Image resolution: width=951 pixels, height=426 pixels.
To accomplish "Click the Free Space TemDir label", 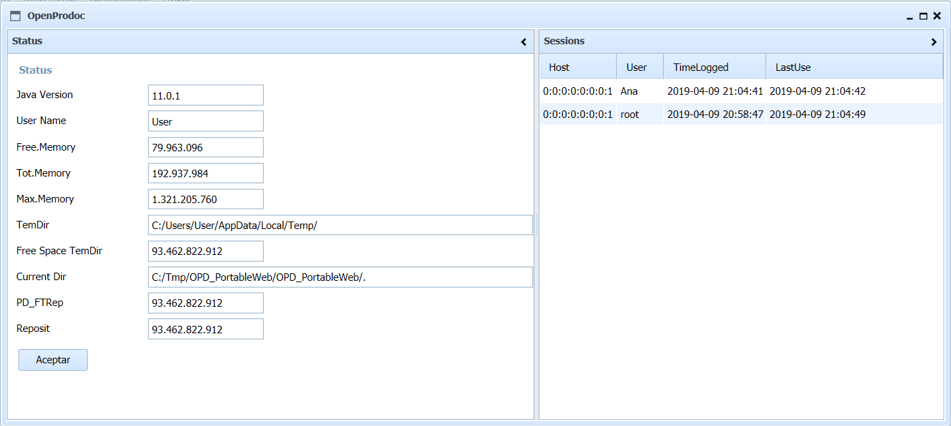I will [59, 251].
